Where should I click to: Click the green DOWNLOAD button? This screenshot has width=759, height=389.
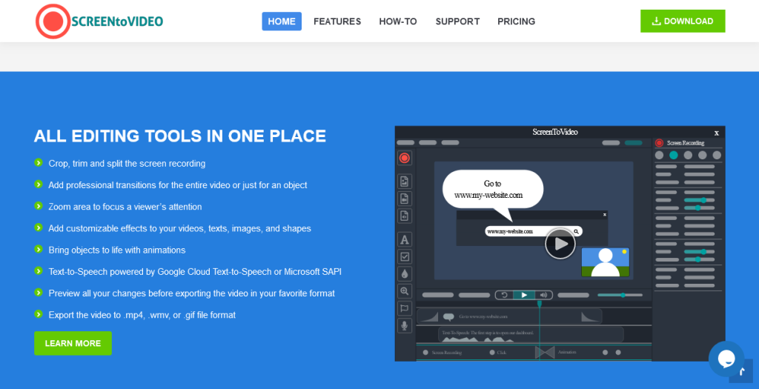(x=683, y=21)
